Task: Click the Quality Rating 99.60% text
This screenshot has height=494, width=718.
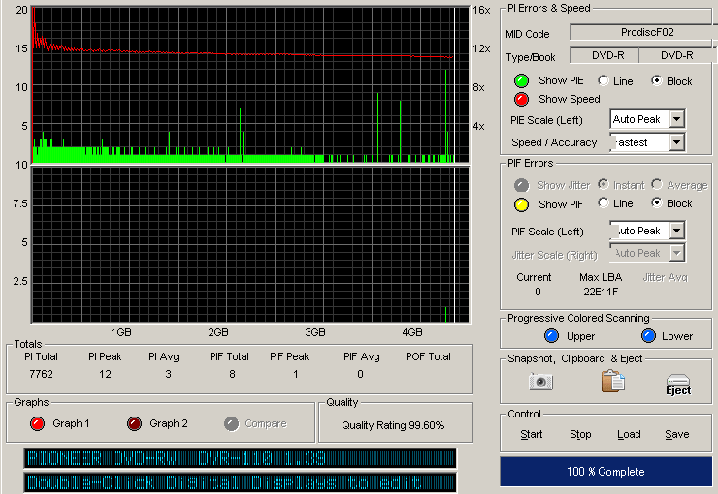Action: click(393, 425)
